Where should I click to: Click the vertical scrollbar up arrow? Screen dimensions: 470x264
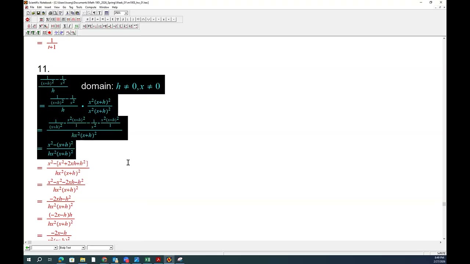click(x=444, y=38)
